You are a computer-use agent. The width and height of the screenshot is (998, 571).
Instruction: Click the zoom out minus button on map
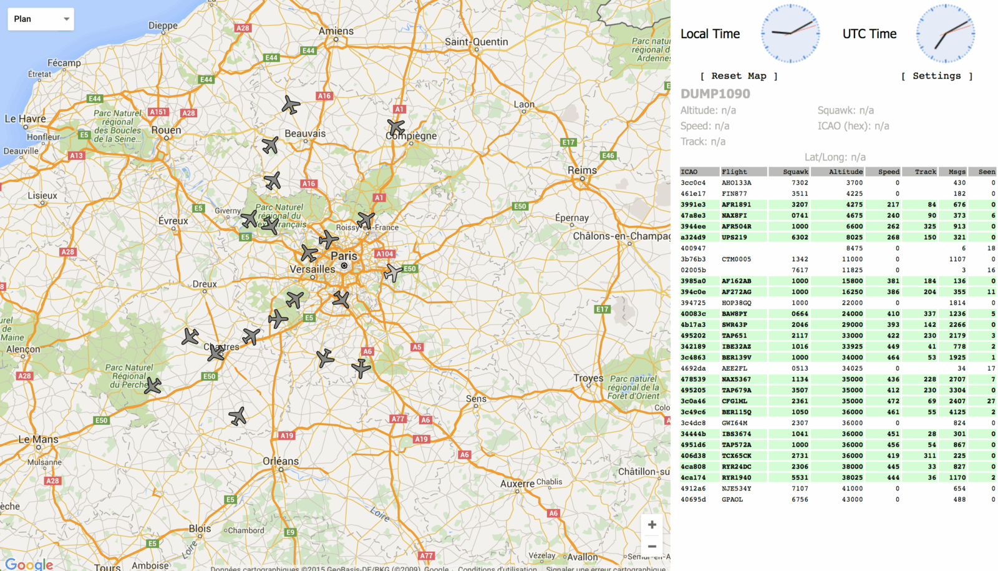[x=652, y=546]
